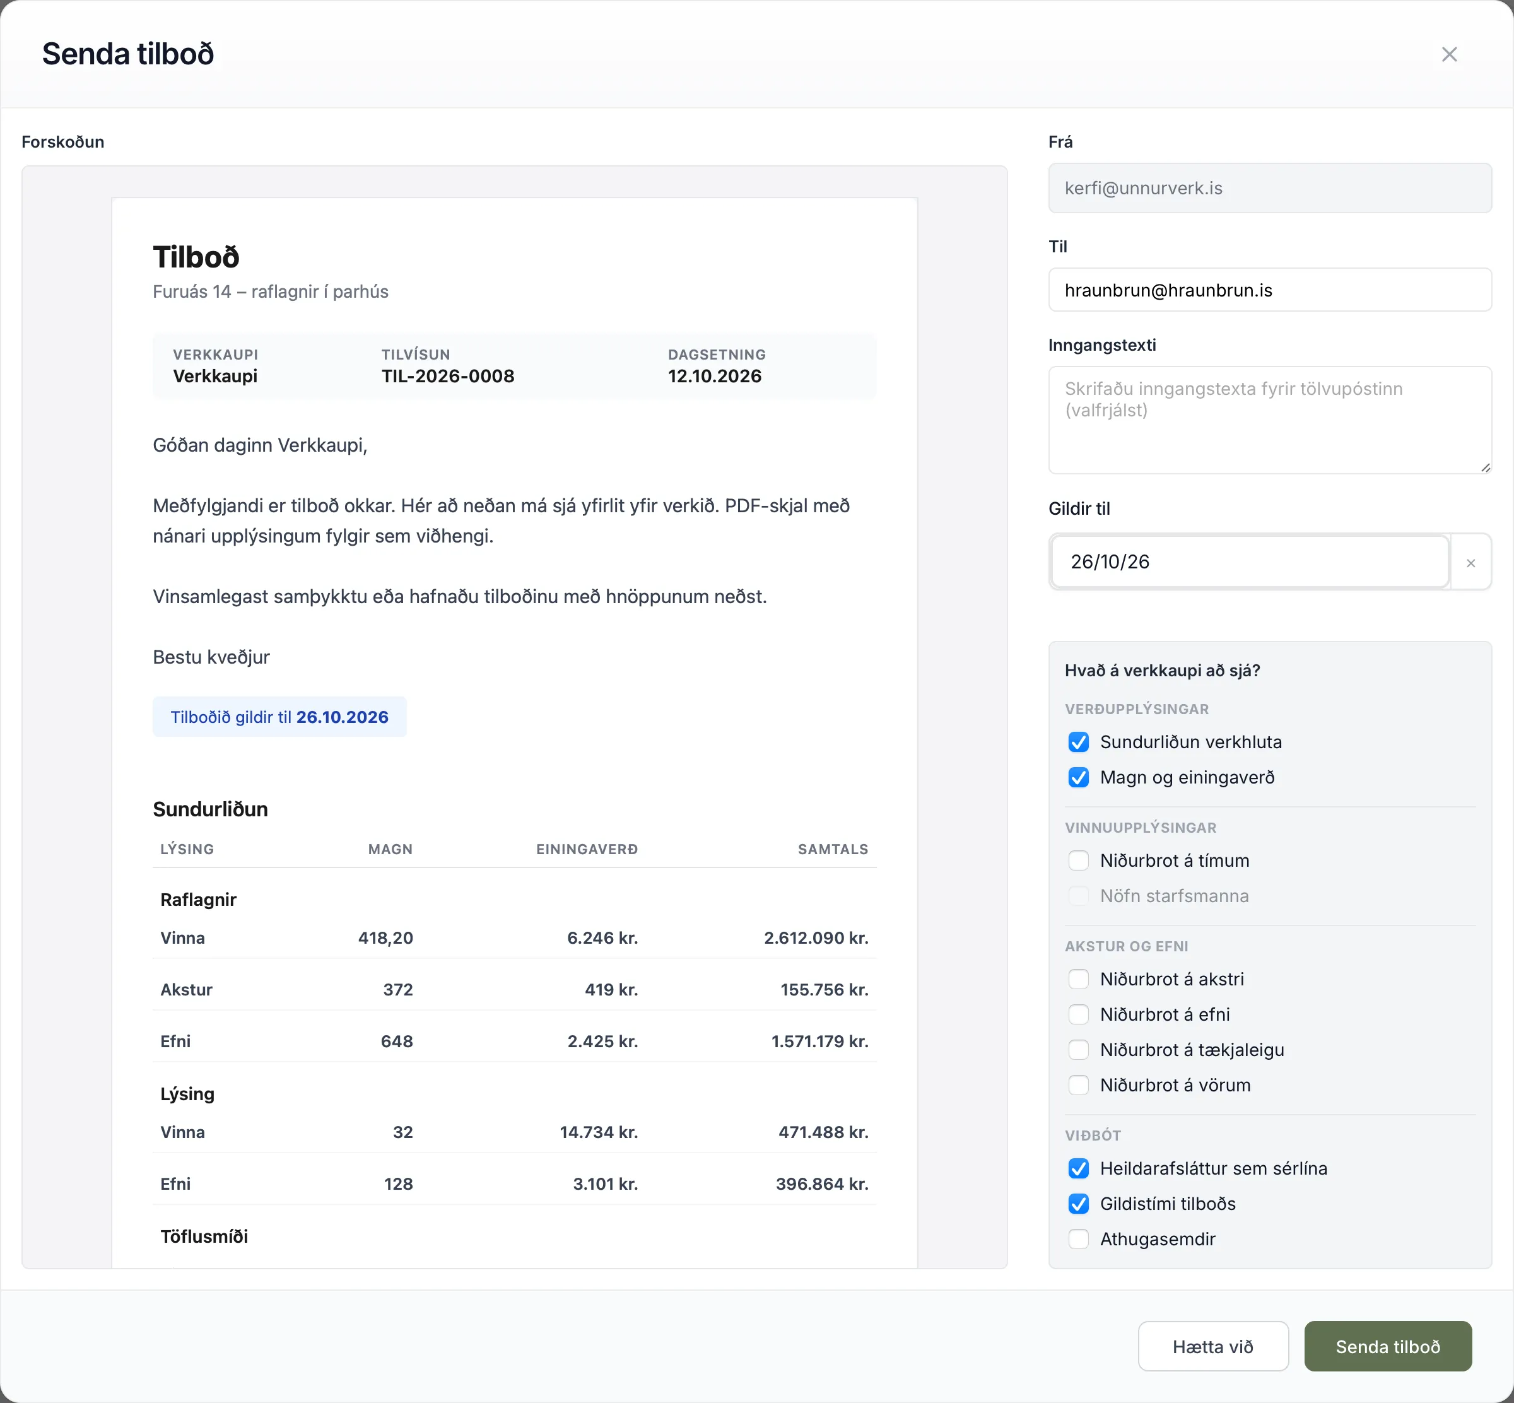Enable Niðurbrot á efni checkbox
This screenshot has height=1403, width=1514.
[x=1078, y=1014]
